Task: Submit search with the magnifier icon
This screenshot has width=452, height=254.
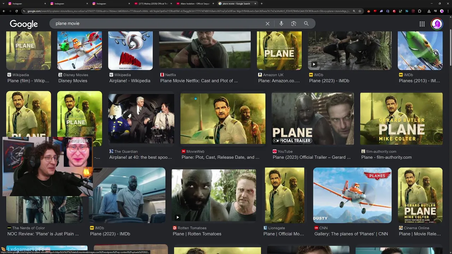Action: [x=306, y=24]
